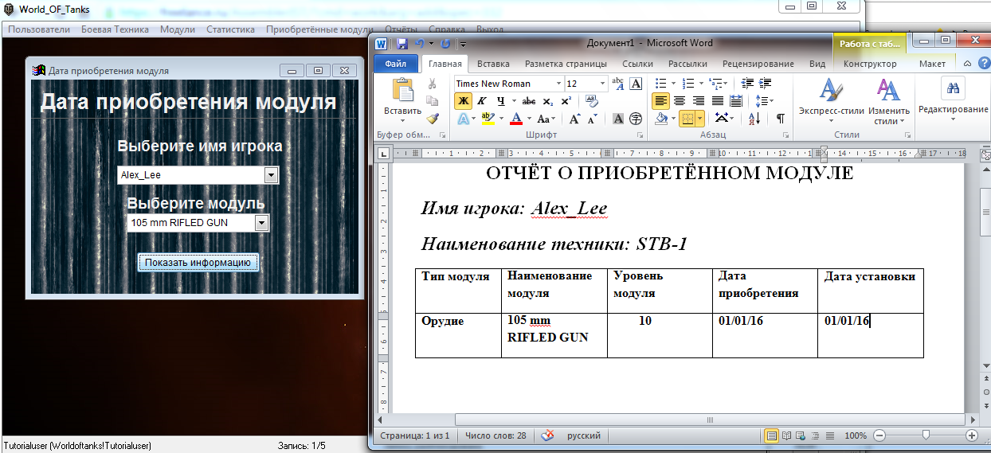This screenshot has height=453, width=991.
Task: Click the Cut scissors icon in Word
Action: point(433,84)
